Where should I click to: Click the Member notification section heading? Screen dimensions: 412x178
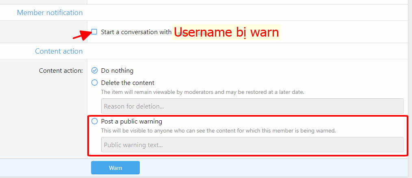point(50,13)
